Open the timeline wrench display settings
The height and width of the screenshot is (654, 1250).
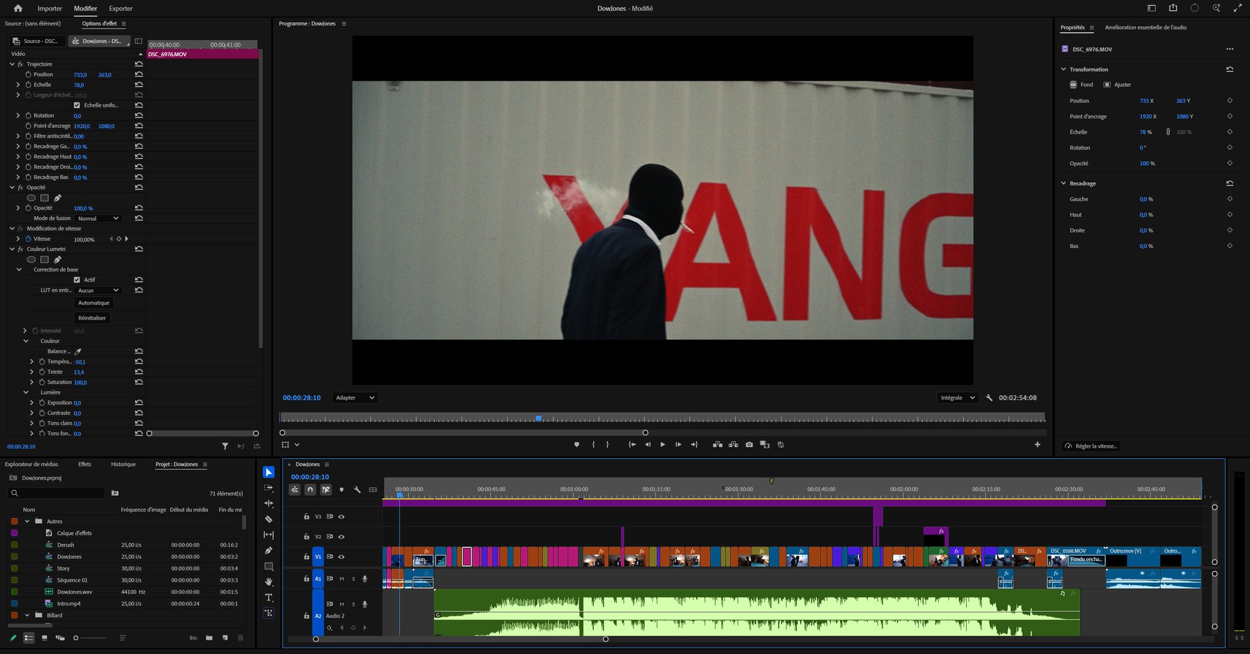pos(357,489)
